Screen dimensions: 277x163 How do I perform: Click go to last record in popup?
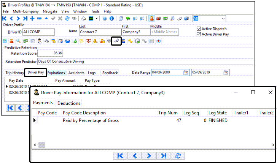(x=163, y=155)
